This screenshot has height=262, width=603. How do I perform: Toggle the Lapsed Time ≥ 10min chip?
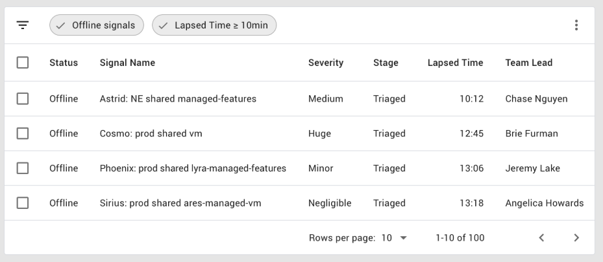(214, 25)
